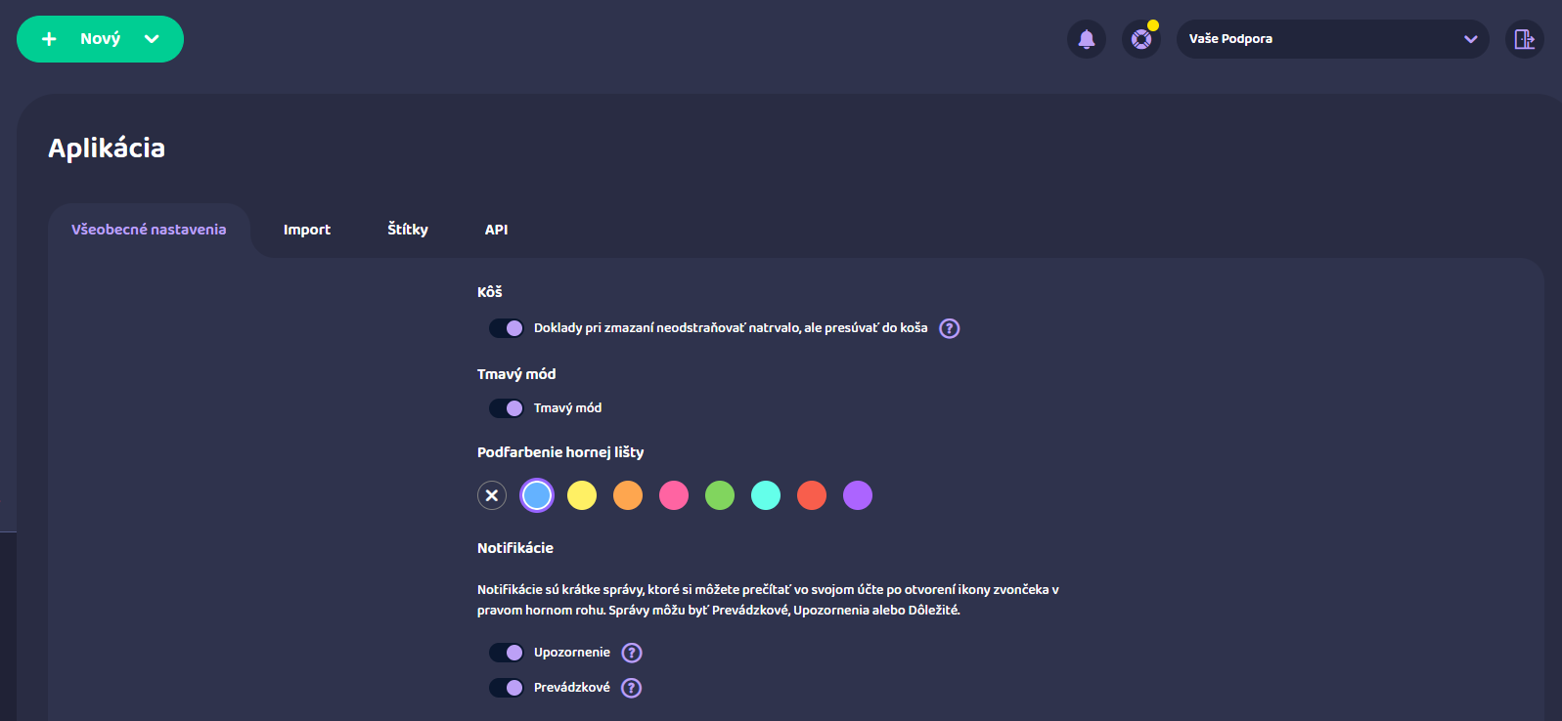Open the Štítky tab

click(x=408, y=230)
